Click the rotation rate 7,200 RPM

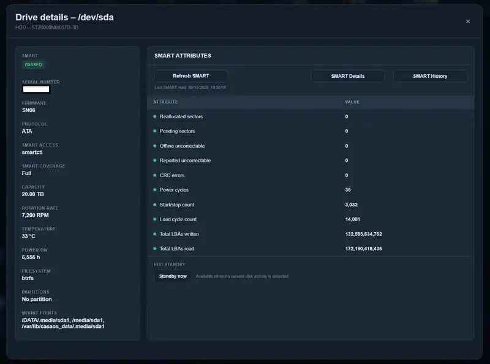pos(36,215)
